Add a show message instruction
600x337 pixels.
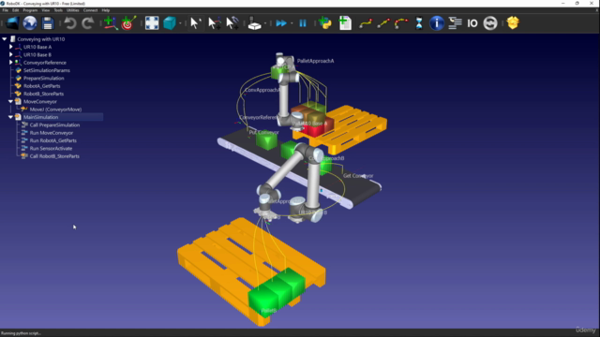coord(437,23)
